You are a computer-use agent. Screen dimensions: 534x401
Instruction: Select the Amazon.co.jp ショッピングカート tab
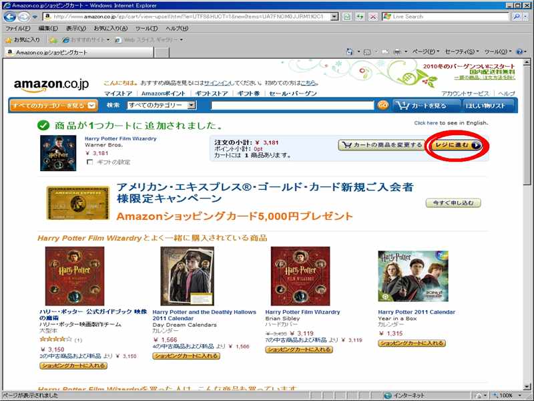(79, 52)
